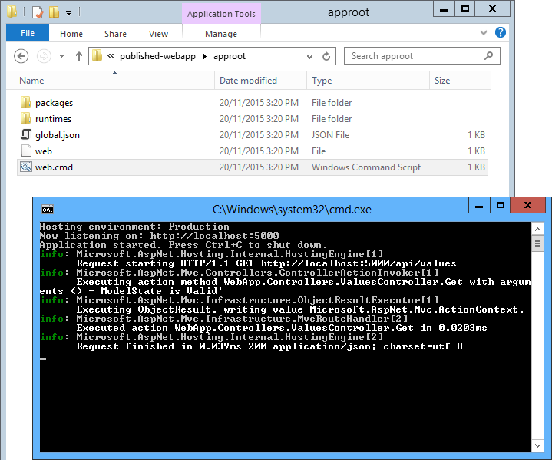Click the web.cmd file name
The height and width of the screenshot is (460, 552).
[x=54, y=167]
